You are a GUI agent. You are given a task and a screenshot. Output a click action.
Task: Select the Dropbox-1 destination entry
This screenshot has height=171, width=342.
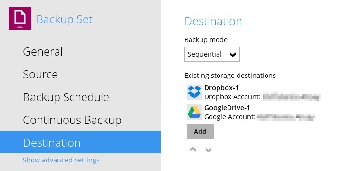[x=254, y=92]
